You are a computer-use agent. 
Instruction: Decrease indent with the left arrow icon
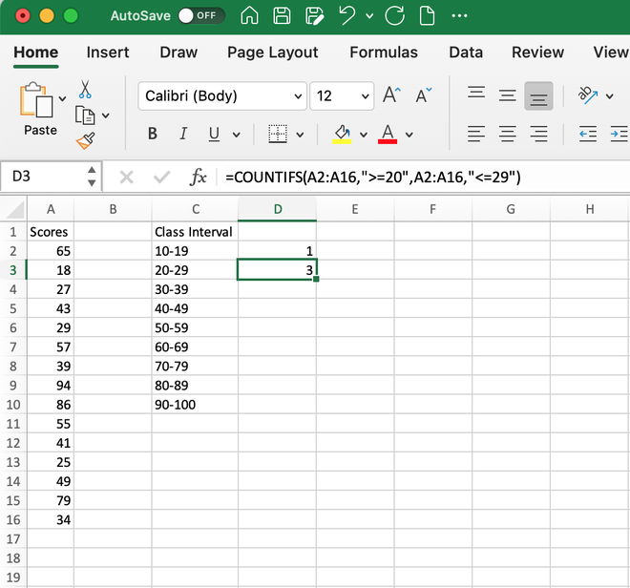coord(588,134)
